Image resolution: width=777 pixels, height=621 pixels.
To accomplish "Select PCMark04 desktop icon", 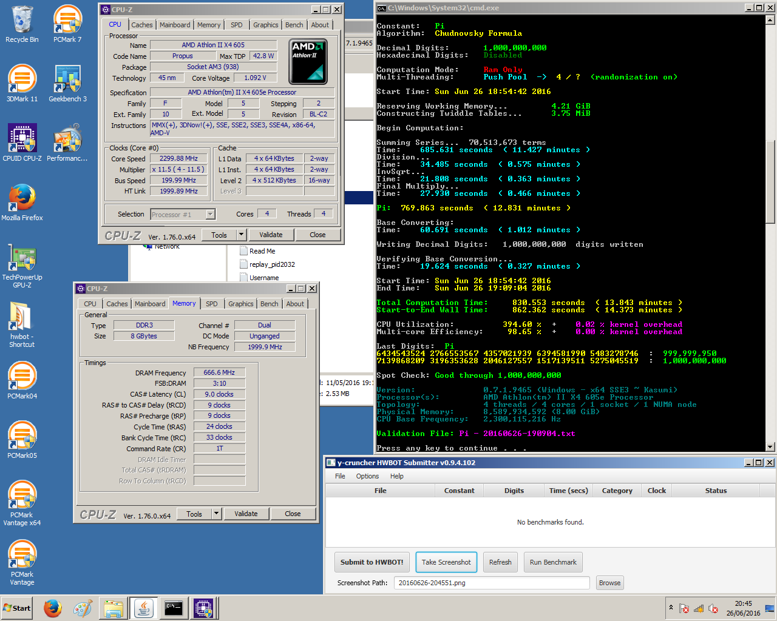I will 22,381.
